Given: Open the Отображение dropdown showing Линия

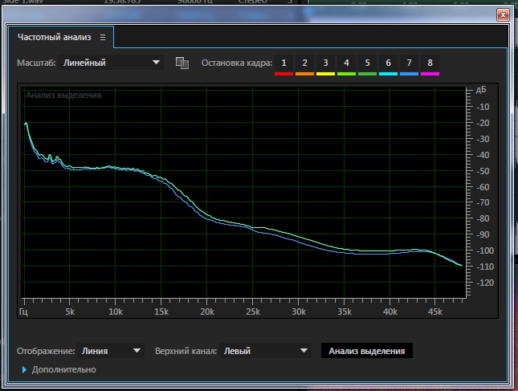Looking at the screenshot, I should [x=111, y=351].
